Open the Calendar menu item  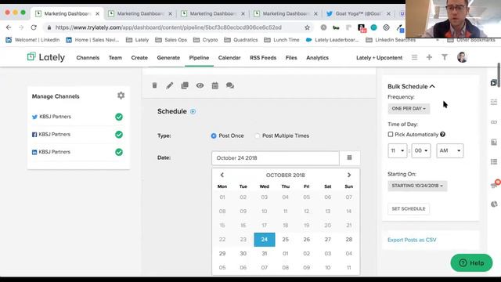[229, 57]
